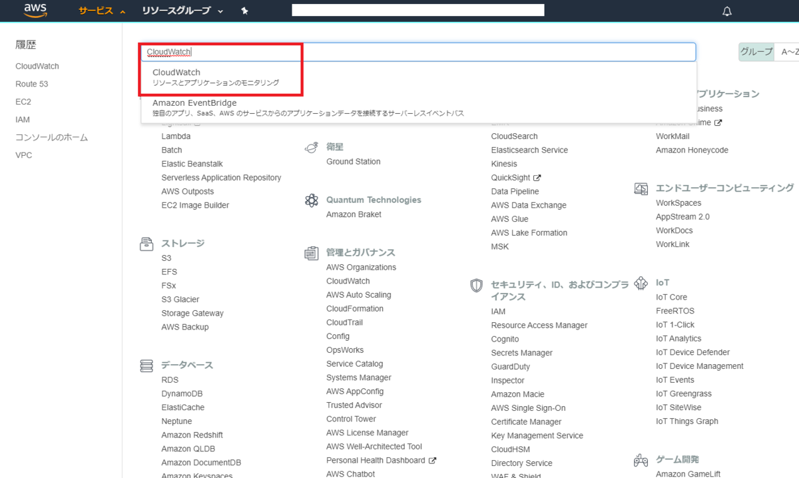This screenshot has width=799, height=478.
Task: Click the CloudWatch service search field
Action: [x=418, y=52]
